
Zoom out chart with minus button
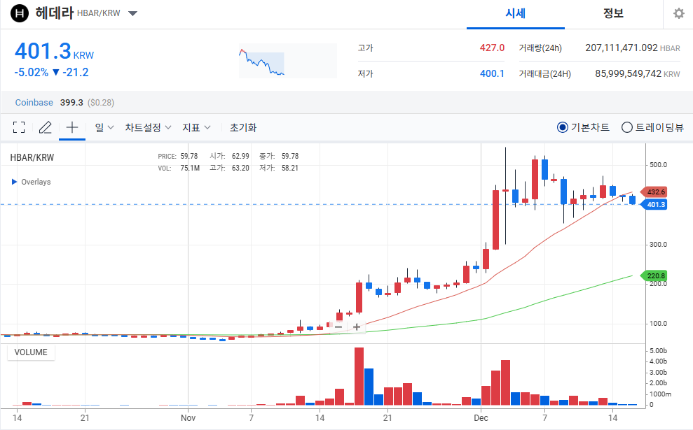(338, 327)
